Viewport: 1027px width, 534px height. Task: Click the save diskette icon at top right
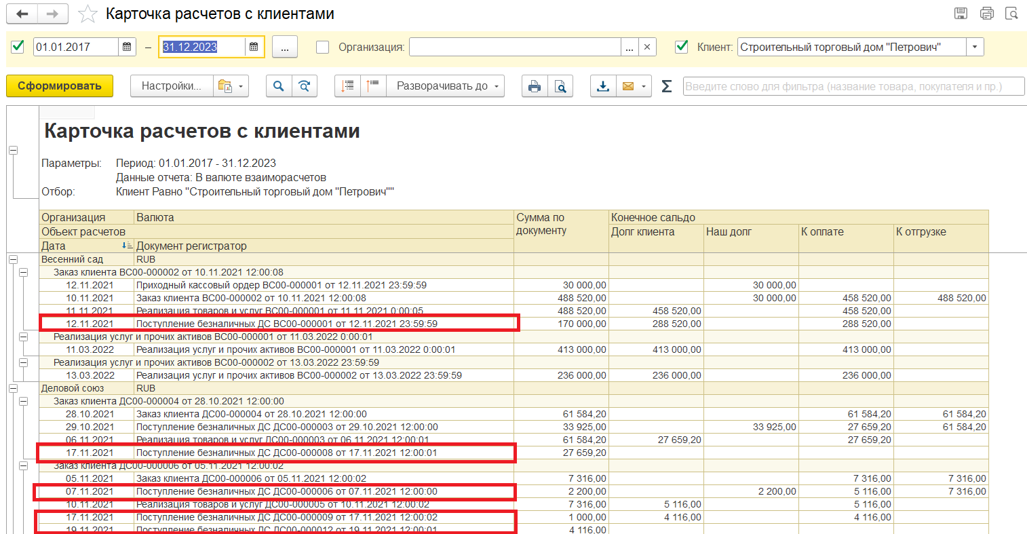click(x=961, y=13)
